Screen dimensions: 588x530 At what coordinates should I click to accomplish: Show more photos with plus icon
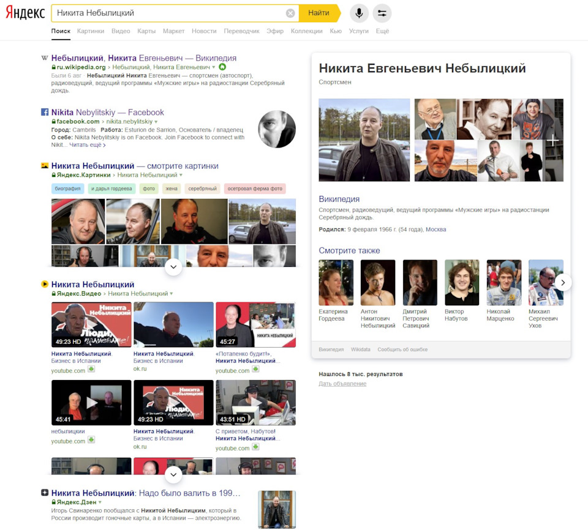point(552,140)
